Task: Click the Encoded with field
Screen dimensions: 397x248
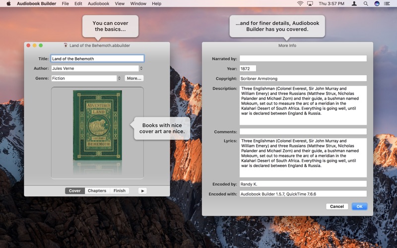Action: [x=303, y=194]
